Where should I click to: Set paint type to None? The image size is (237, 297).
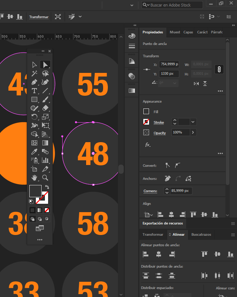coord(47,210)
